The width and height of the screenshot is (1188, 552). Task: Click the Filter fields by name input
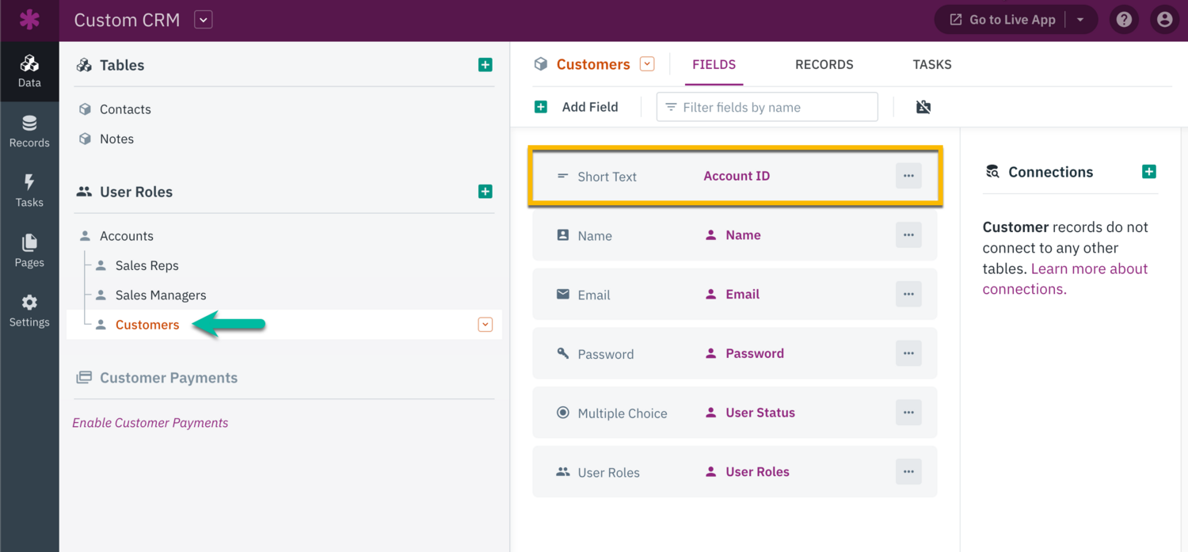pos(767,107)
